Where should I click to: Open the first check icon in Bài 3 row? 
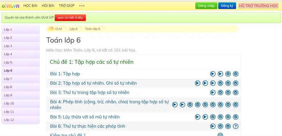point(220,92)
